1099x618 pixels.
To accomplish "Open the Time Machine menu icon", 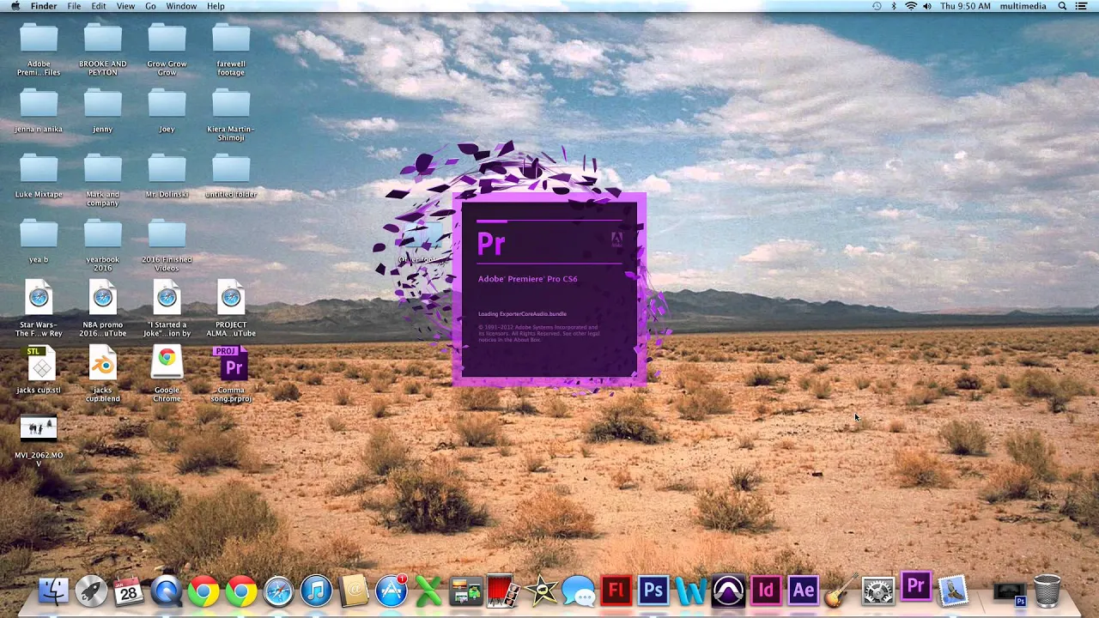I will (877, 6).
